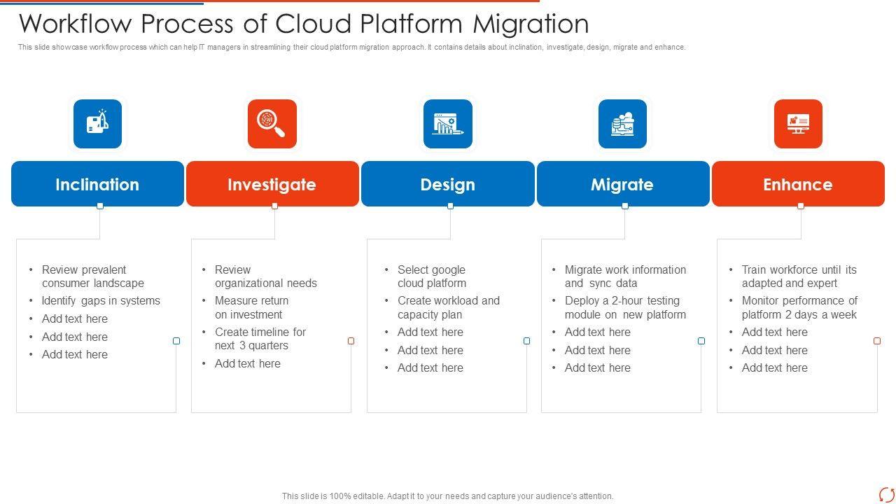Image resolution: width=896 pixels, height=504 pixels.
Task: Select the bullet "Identify gaps in systems"
Action: point(101,300)
